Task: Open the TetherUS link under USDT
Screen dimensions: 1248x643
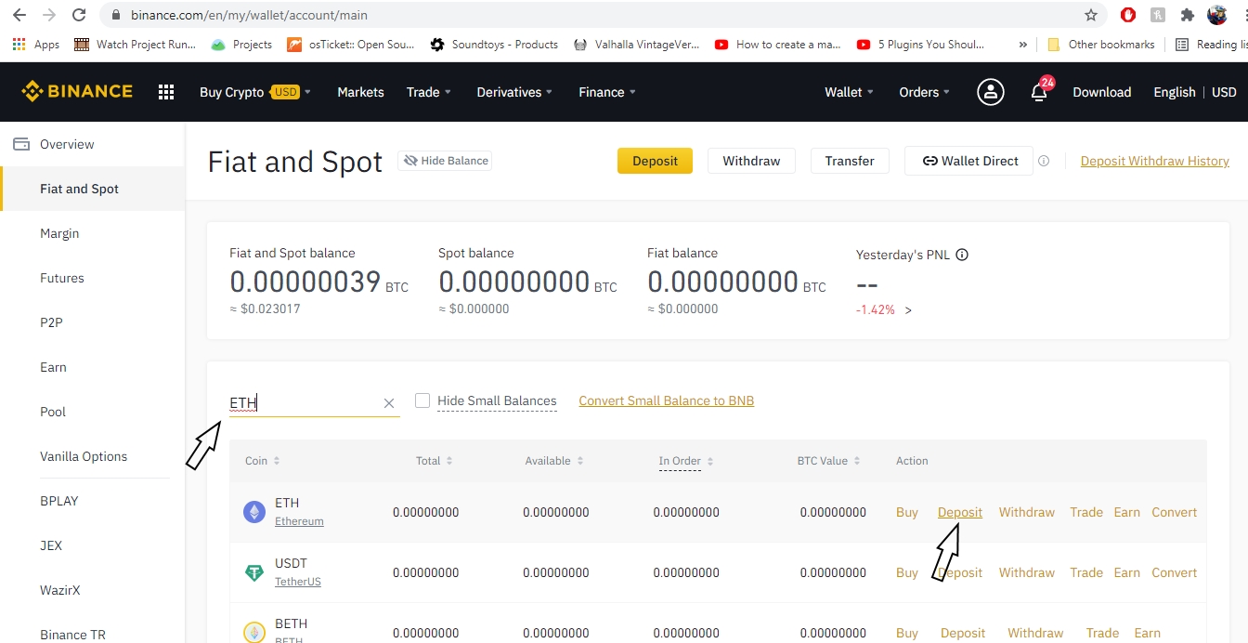Action: pyautogui.click(x=298, y=582)
